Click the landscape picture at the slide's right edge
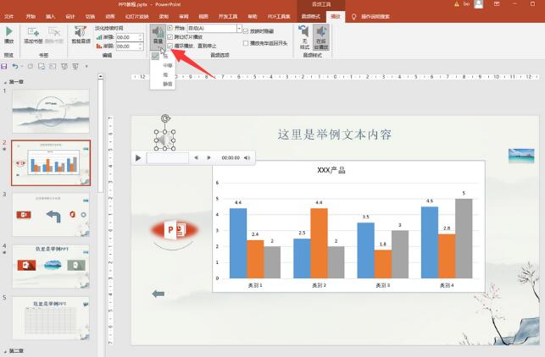The width and height of the screenshot is (545, 357). 521,156
